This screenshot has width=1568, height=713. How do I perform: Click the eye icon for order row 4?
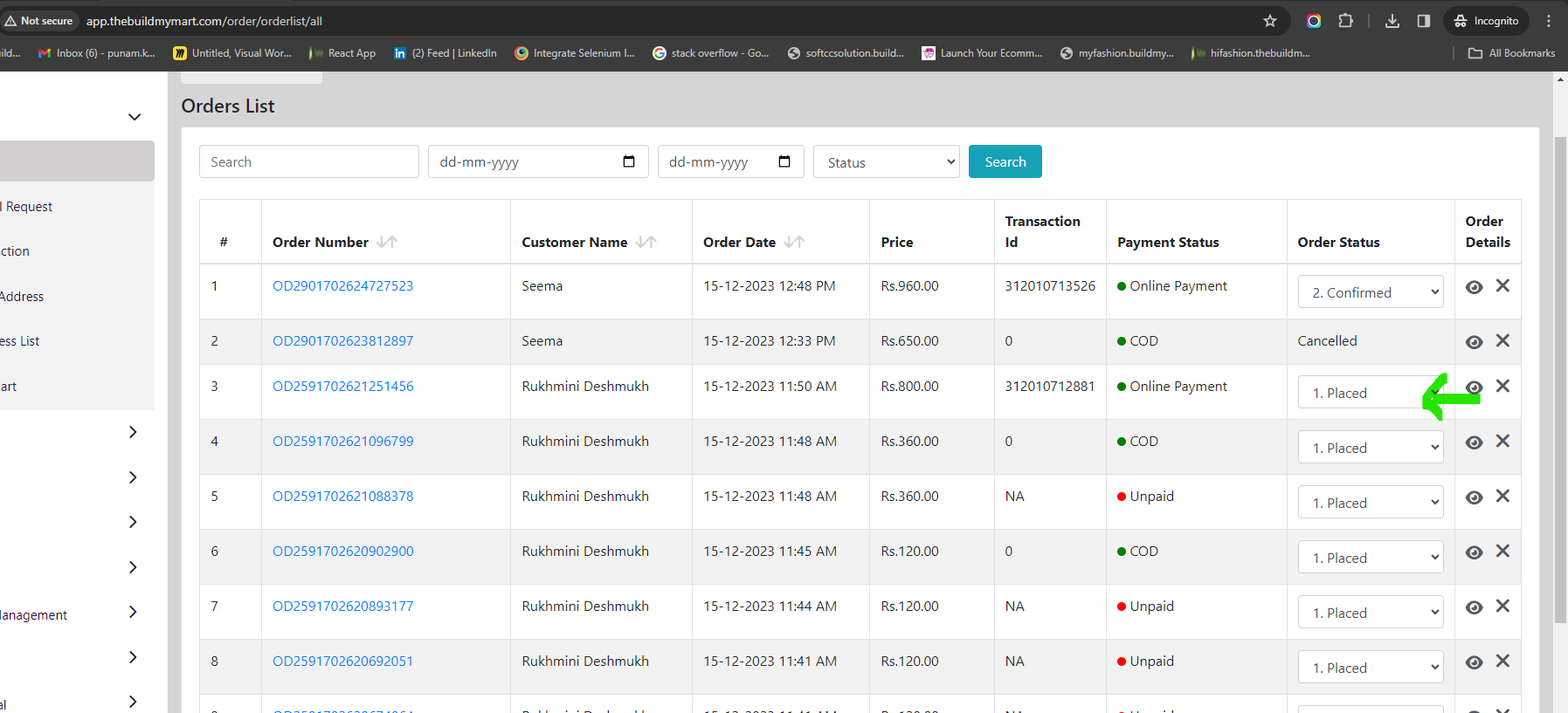[x=1474, y=442]
